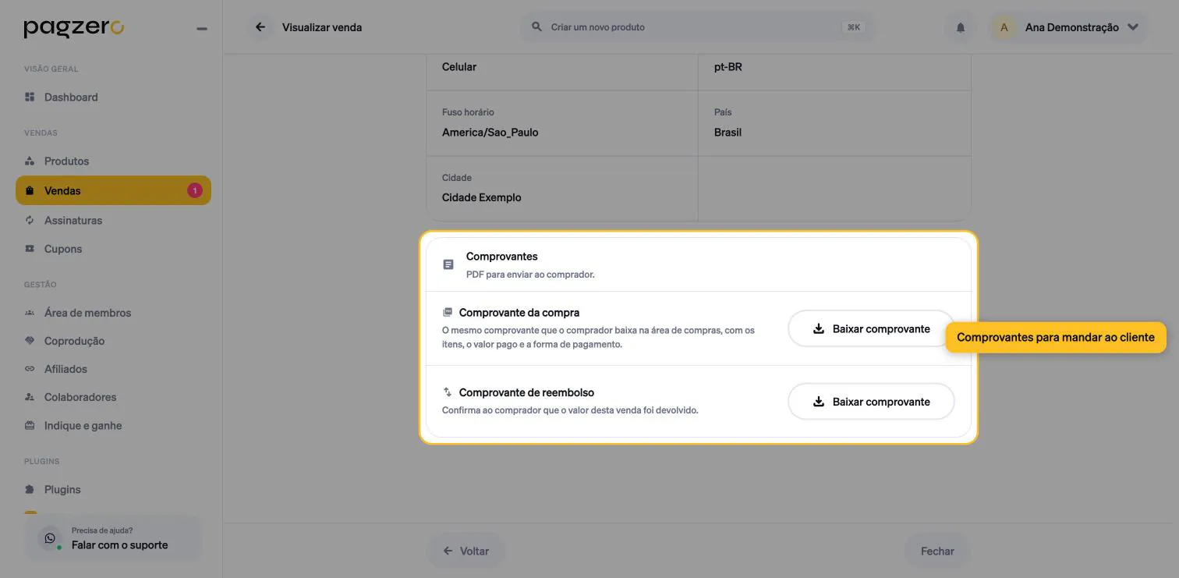
Task: Click the Área de membros icon
Action: pos(30,313)
